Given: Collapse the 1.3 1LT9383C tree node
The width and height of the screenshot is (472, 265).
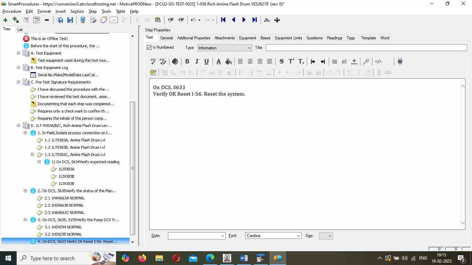Looking at the screenshot, I should (x=32, y=155).
